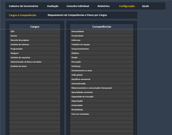Select Confiança row

click(102, 66)
